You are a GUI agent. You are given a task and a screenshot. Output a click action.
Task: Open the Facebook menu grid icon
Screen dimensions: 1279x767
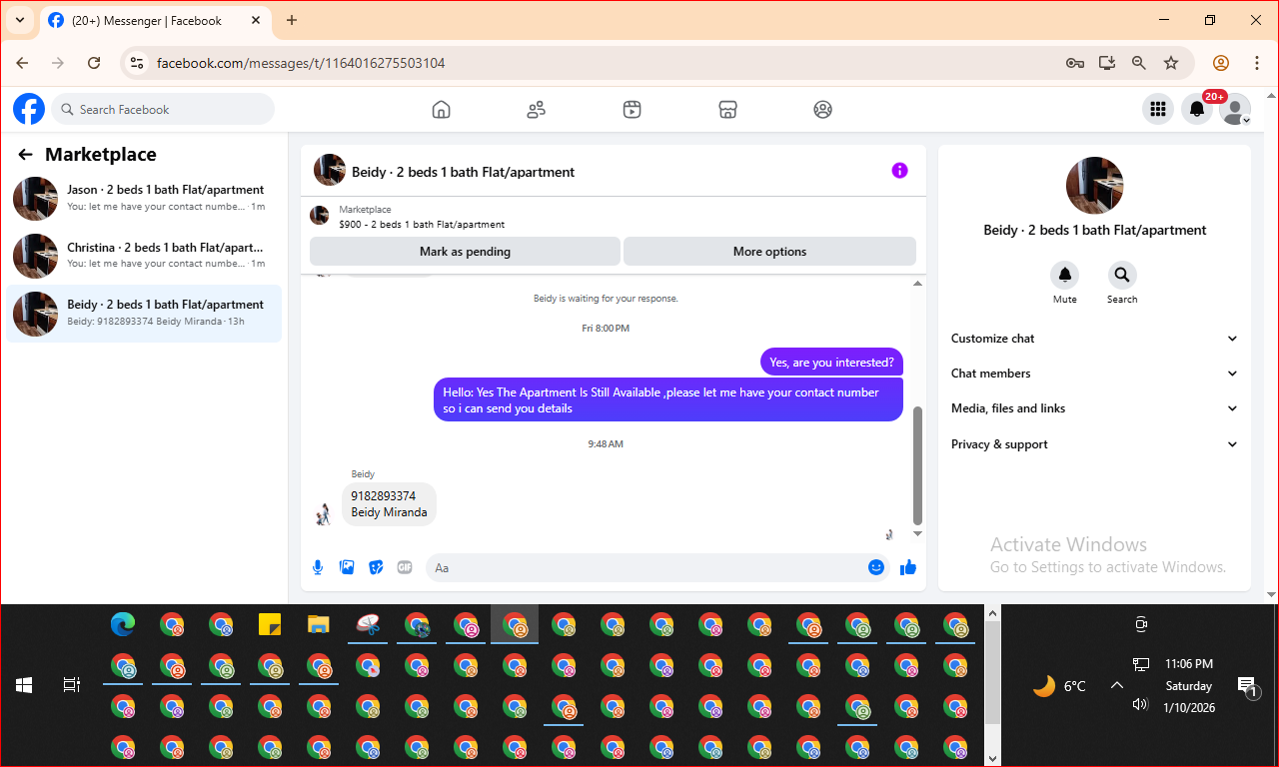(x=1158, y=110)
